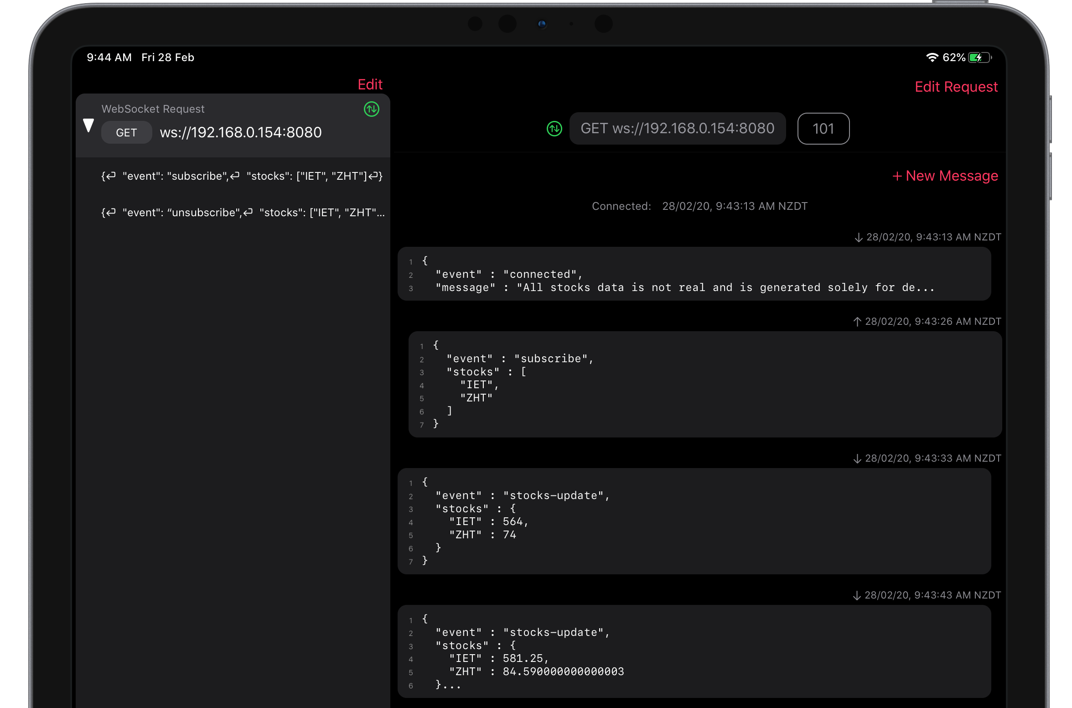Tap the battery icon in status bar
Image resolution: width=1072 pixels, height=708 pixels.
[x=979, y=58]
